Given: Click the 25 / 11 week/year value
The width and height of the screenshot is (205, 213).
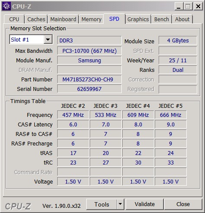Looking at the screenshot, I should 178,60.
